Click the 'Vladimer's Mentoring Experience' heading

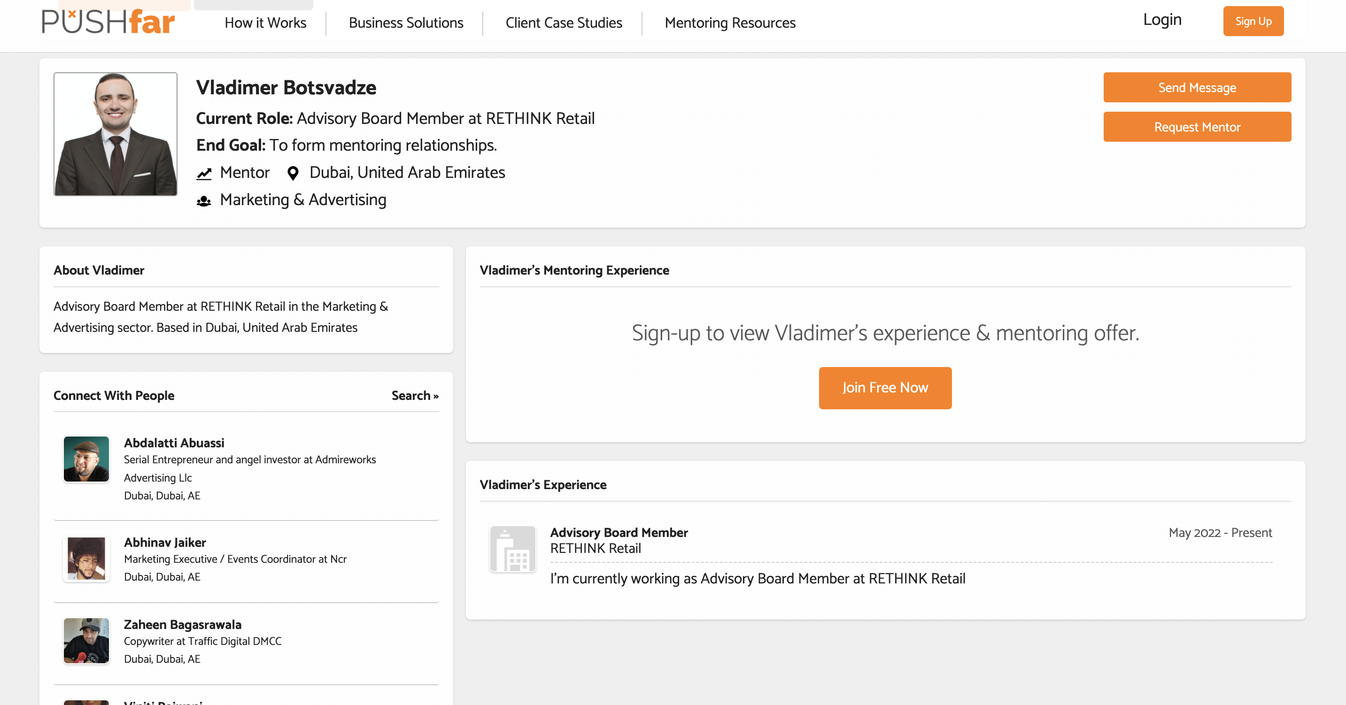tap(574, 270)
